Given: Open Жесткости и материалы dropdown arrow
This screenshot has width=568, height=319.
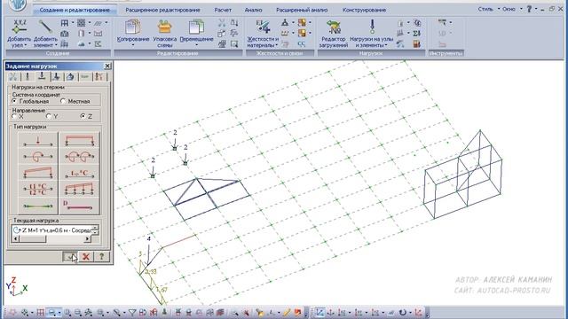Looking at the screenshot, I should coord(277,45).
